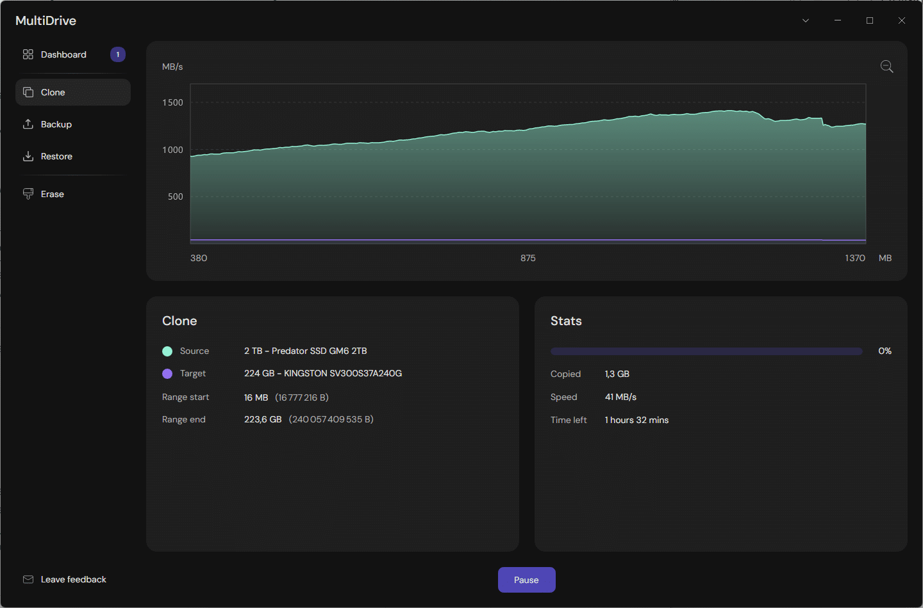The height and width of the screenshot is (608, 923).
Task: Click the zoom-out magnifier on chart
Action: [887, 67]
